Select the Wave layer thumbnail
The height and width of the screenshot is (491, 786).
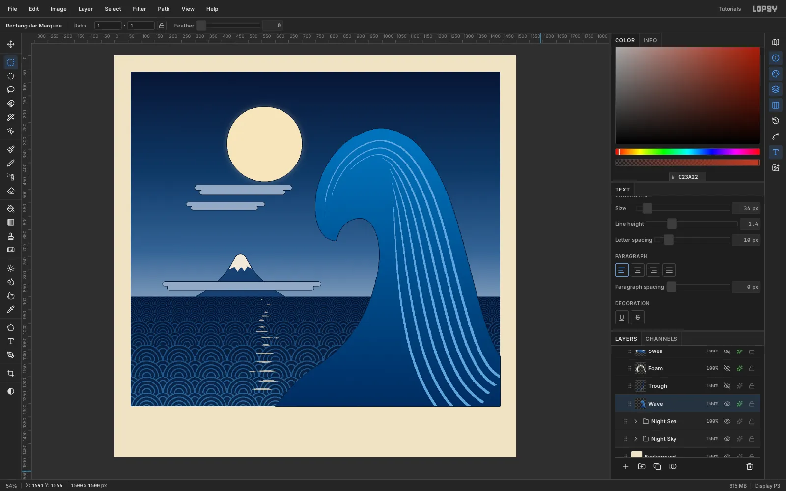pos(640,404)
